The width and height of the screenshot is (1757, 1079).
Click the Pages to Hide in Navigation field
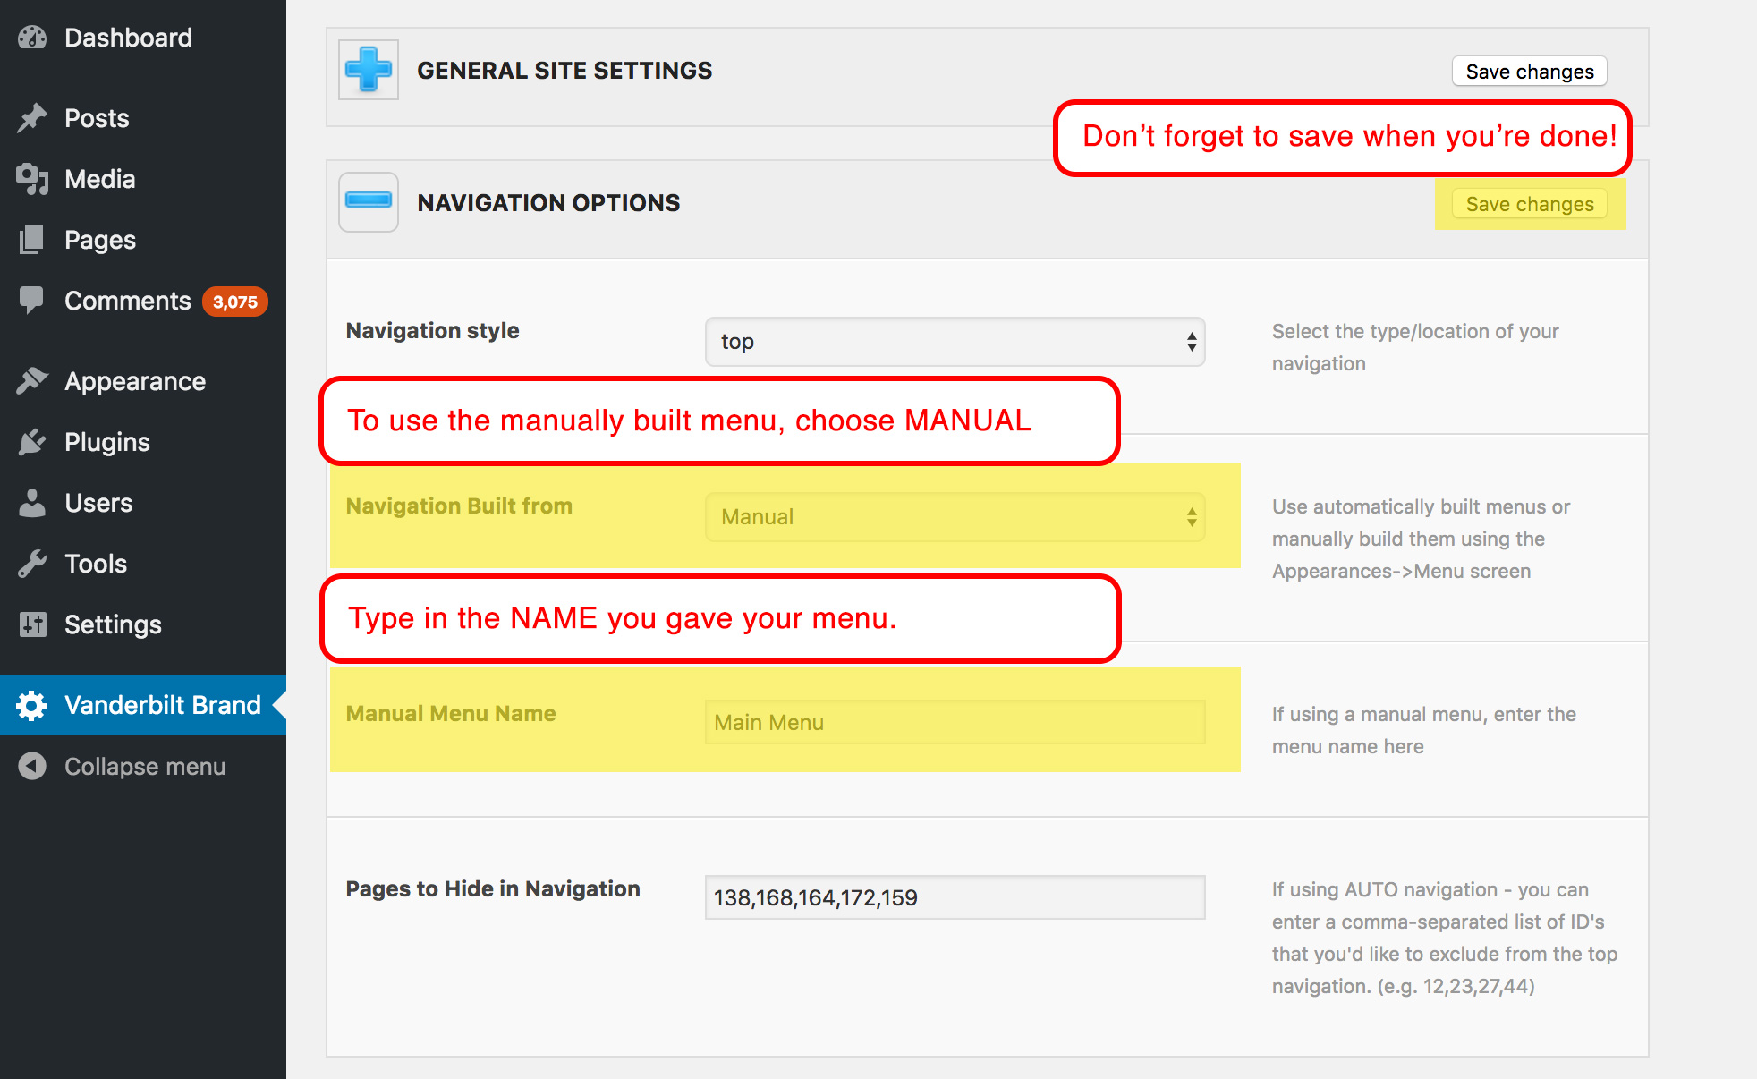click(x=955, y=897)
